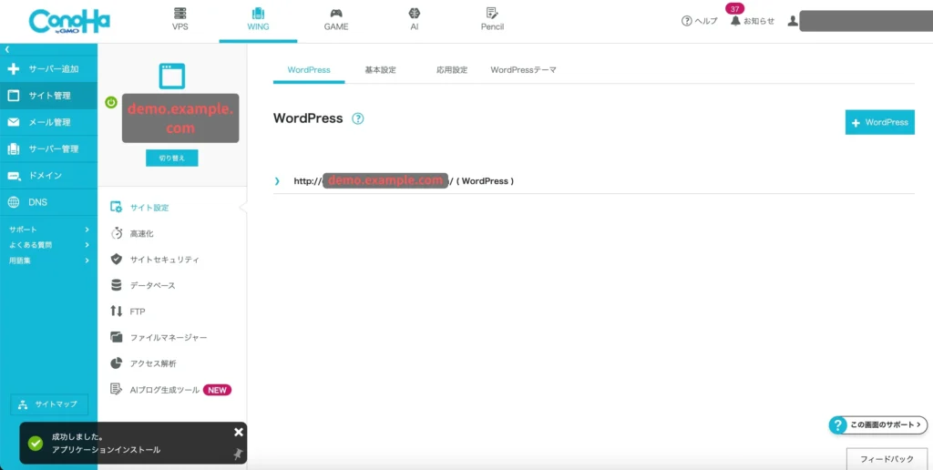Click the アプリケーションインストール notification text
933x470 pixels.
click(106, 450)
